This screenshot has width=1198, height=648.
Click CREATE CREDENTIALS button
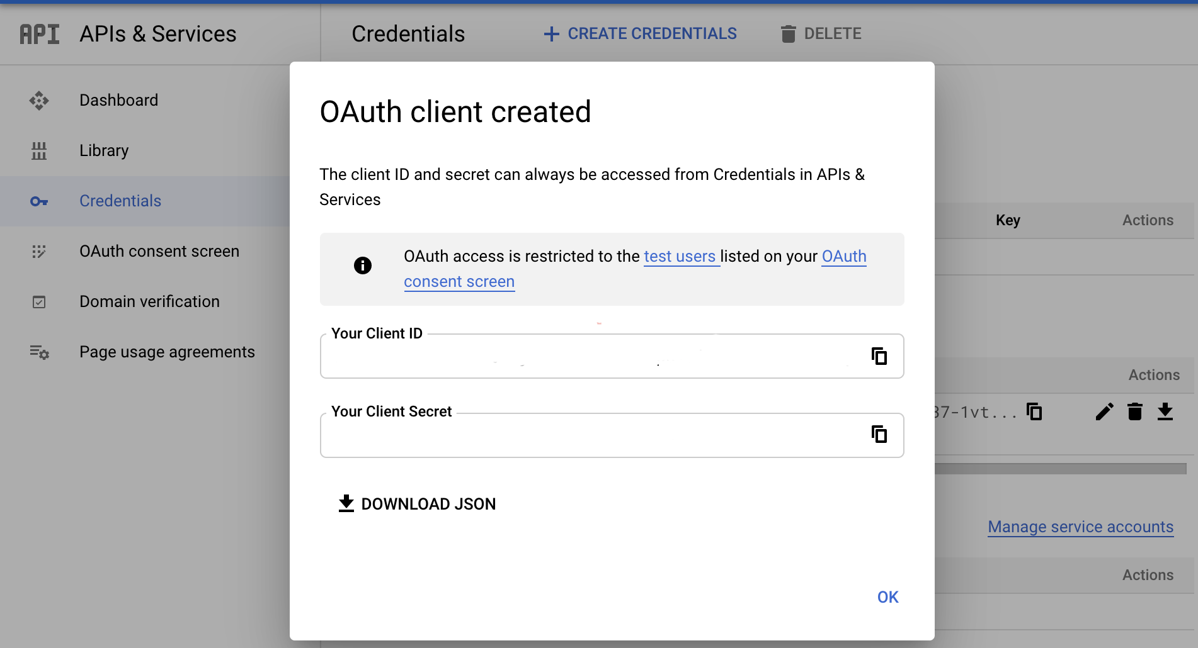pyautogui.click(x=640, y=34)
